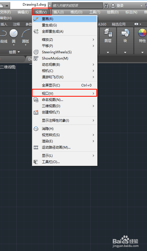Expand the 视觉样式(S) submenu arrow

(x=93, y=135)
